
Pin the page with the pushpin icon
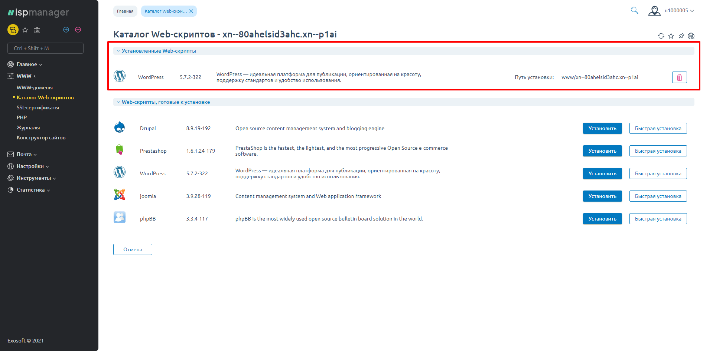click(681, 36)
